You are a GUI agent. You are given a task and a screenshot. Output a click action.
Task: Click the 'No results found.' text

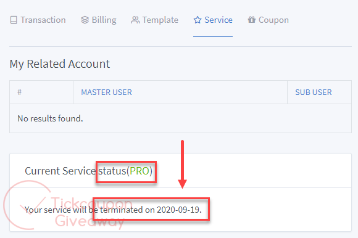50,118
